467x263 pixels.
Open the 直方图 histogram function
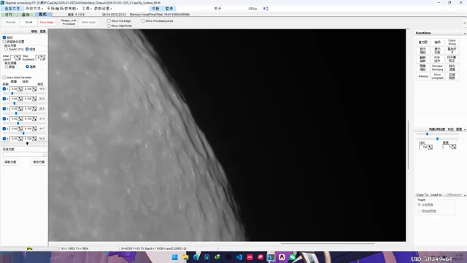422,42
